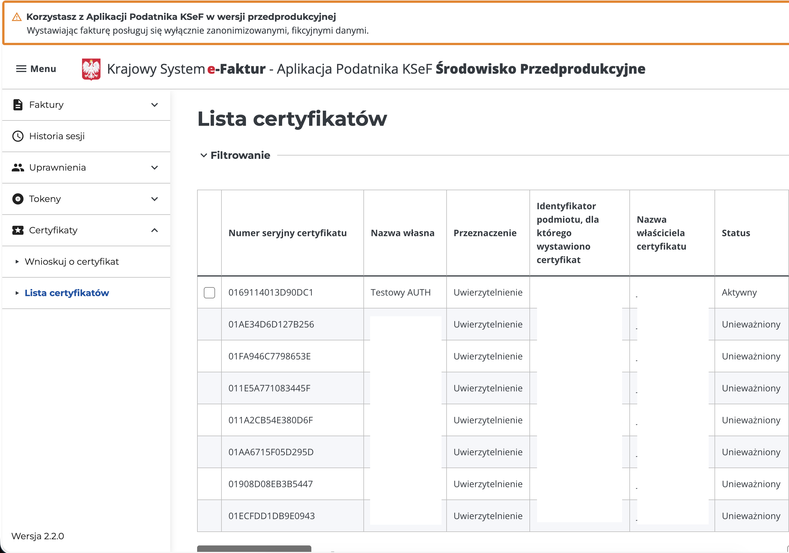Viewport: 789px width, 553px height.
Task: Click the Faktury document icon
Action: tap(18, 104)
